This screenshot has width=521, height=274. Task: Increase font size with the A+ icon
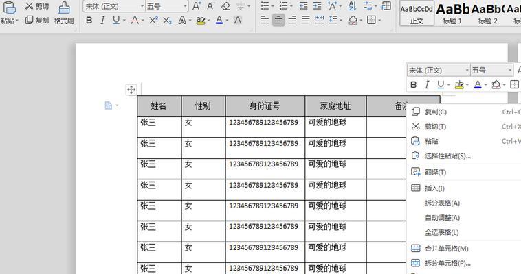(x=197, y=6)
